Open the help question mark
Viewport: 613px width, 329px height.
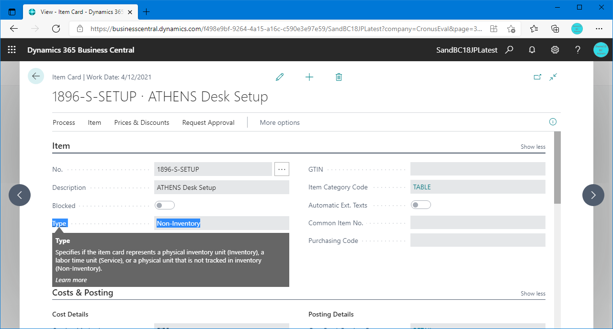click(x=578, y=50)
